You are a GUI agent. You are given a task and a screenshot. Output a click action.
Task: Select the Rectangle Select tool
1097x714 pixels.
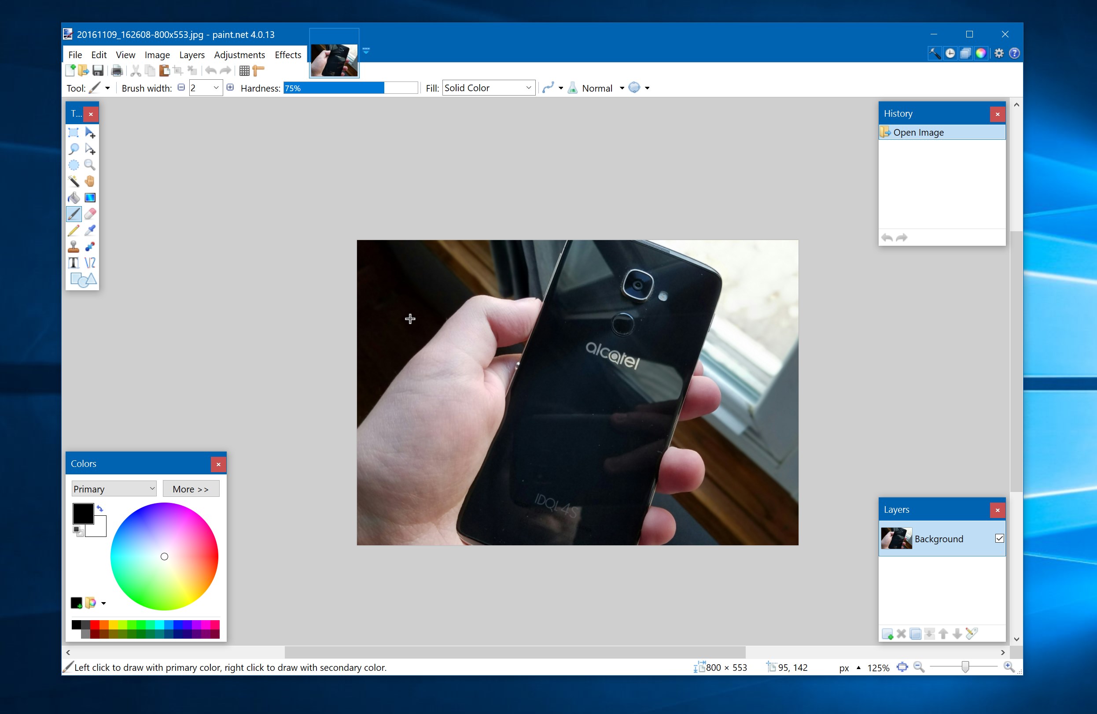coord(73,133)
